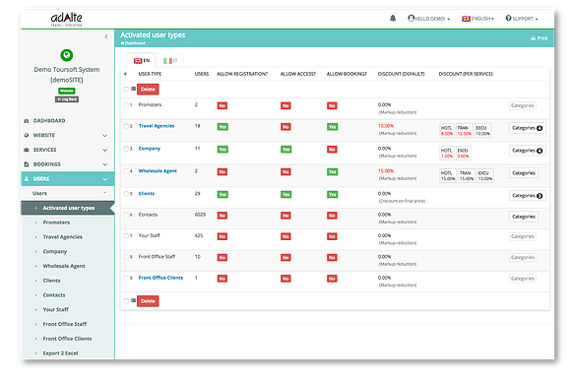Click the green Yes registration badge for Company
The height and width of the screenshot is (381, 571).
click(x=222, y=150)
